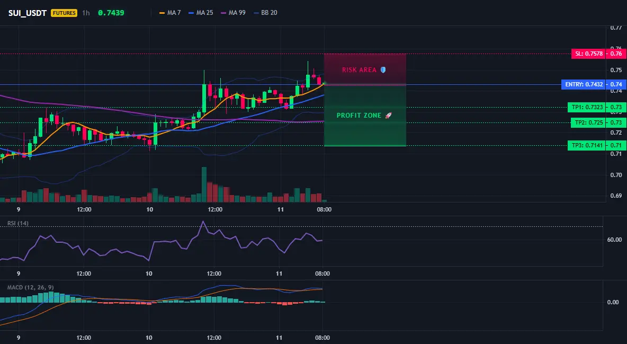This screenshot has width=627, height=344.
Task: Click the 08:00 time label under price chart
Action: (x=324, y=209)
